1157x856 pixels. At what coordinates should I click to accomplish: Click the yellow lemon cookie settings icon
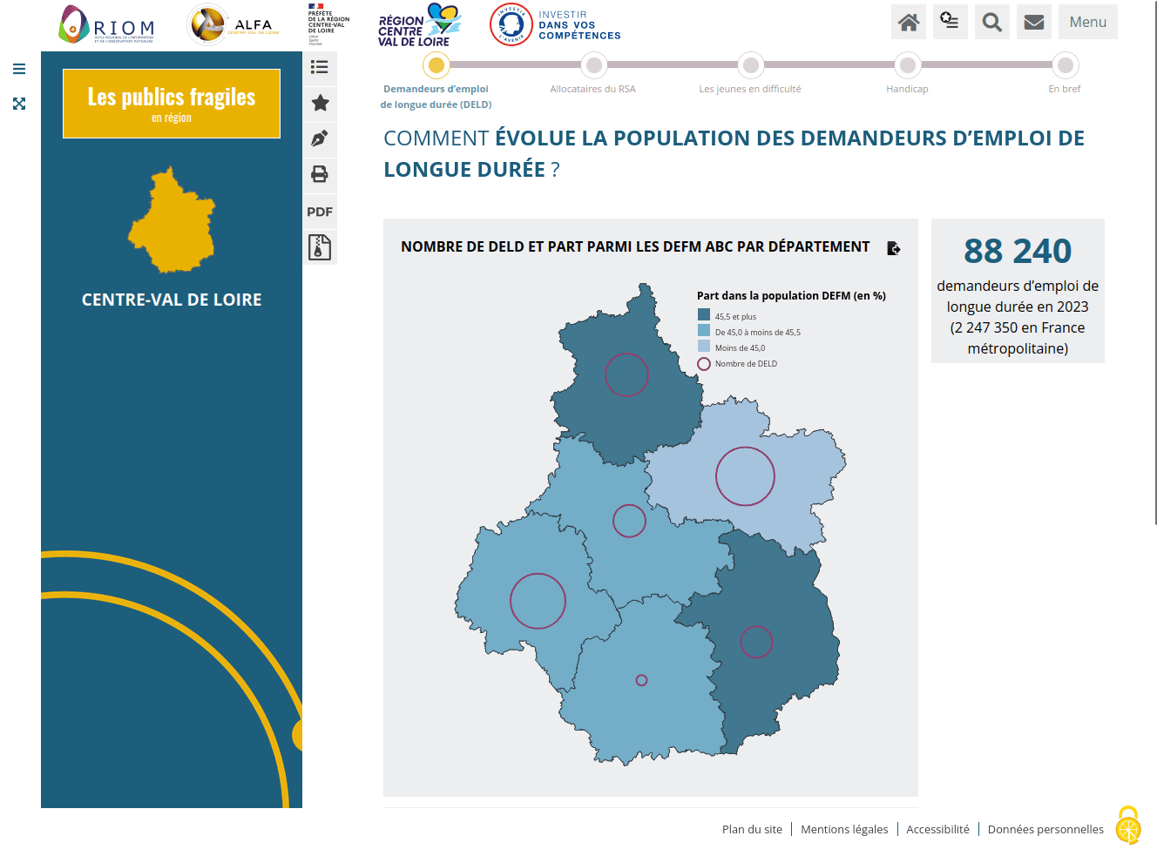pyautogui.click(x=1128, y=826)
